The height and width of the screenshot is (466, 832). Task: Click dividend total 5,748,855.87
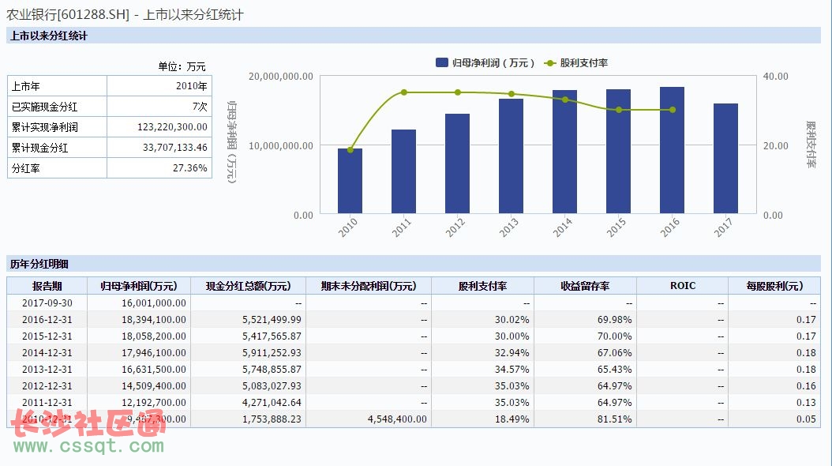click(272, 369)
